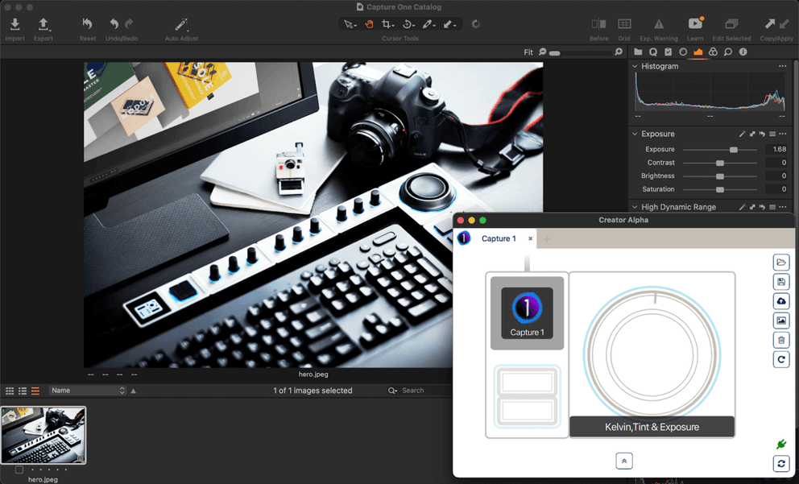Click the Import toolbar icon
This screenshot has height=484, width=799.
point(14,25)
